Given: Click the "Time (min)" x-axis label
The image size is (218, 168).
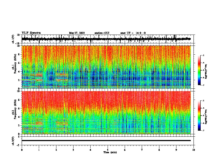Looking at the screenshot, I should (110, 152).
